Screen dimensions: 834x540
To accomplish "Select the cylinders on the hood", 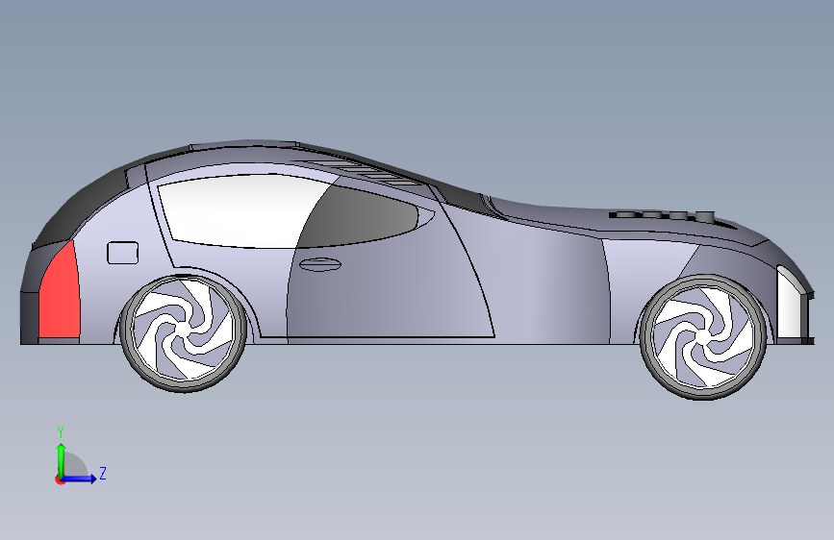I will tap(662, 215).
